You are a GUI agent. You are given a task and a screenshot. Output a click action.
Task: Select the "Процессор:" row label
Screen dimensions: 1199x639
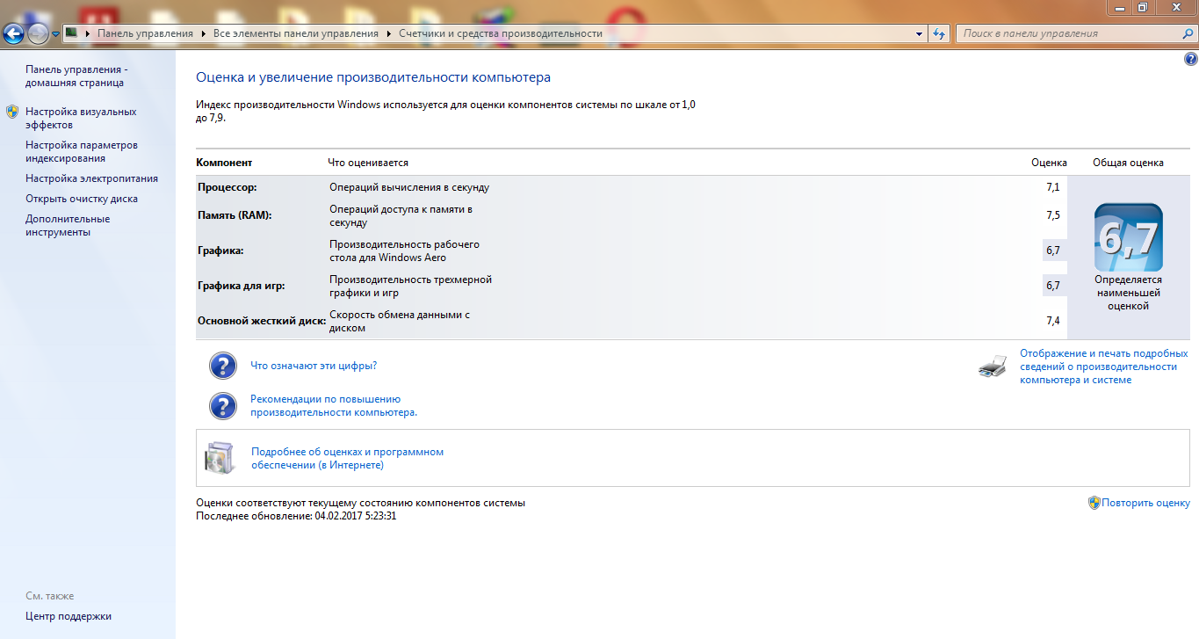tap(228, 187)
